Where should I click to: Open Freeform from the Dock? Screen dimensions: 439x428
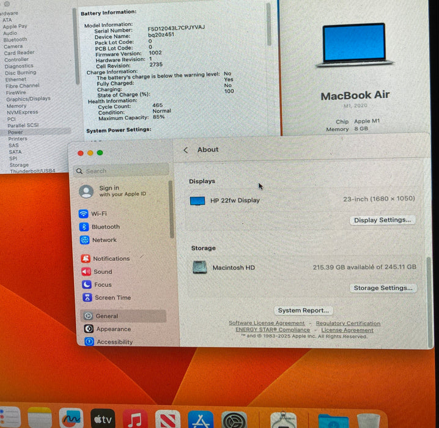tap(71, 418)
